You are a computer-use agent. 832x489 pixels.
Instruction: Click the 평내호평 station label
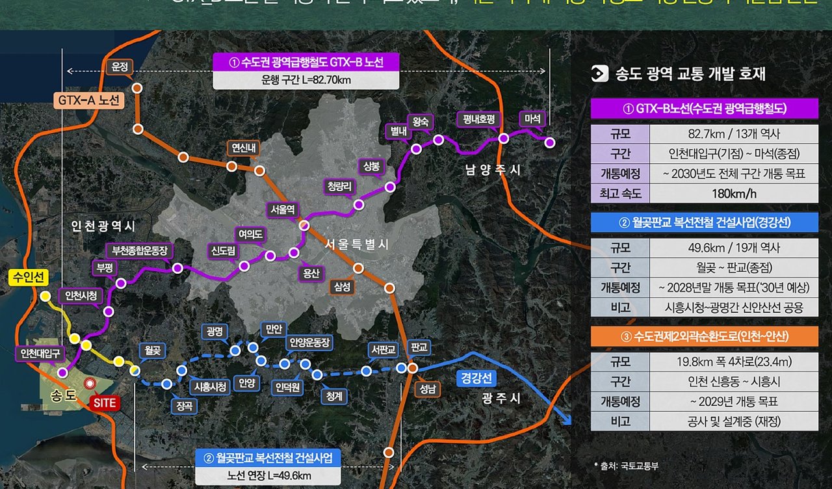click(x=480, y=119)
